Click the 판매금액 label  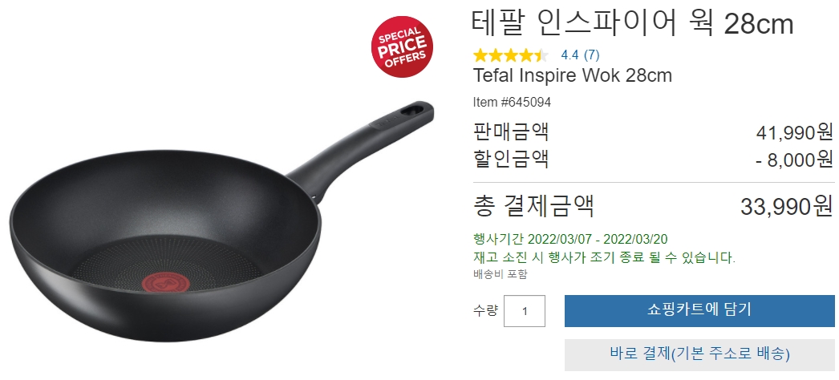511,131
